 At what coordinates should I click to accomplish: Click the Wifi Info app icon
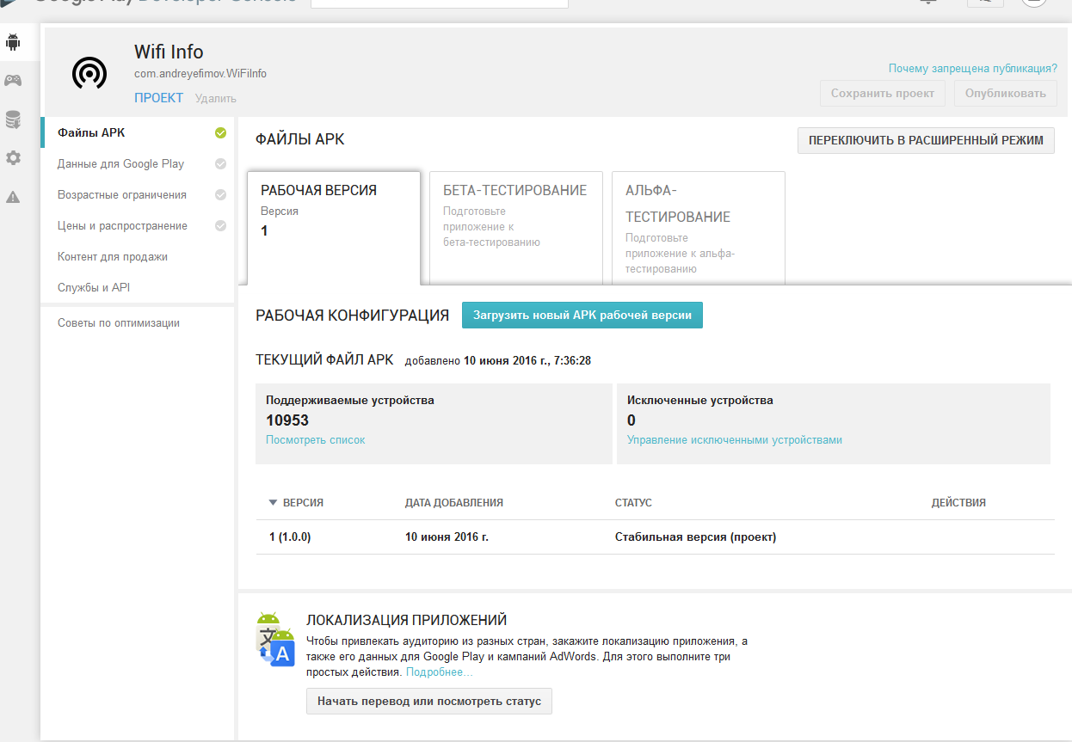click(89, 73)
